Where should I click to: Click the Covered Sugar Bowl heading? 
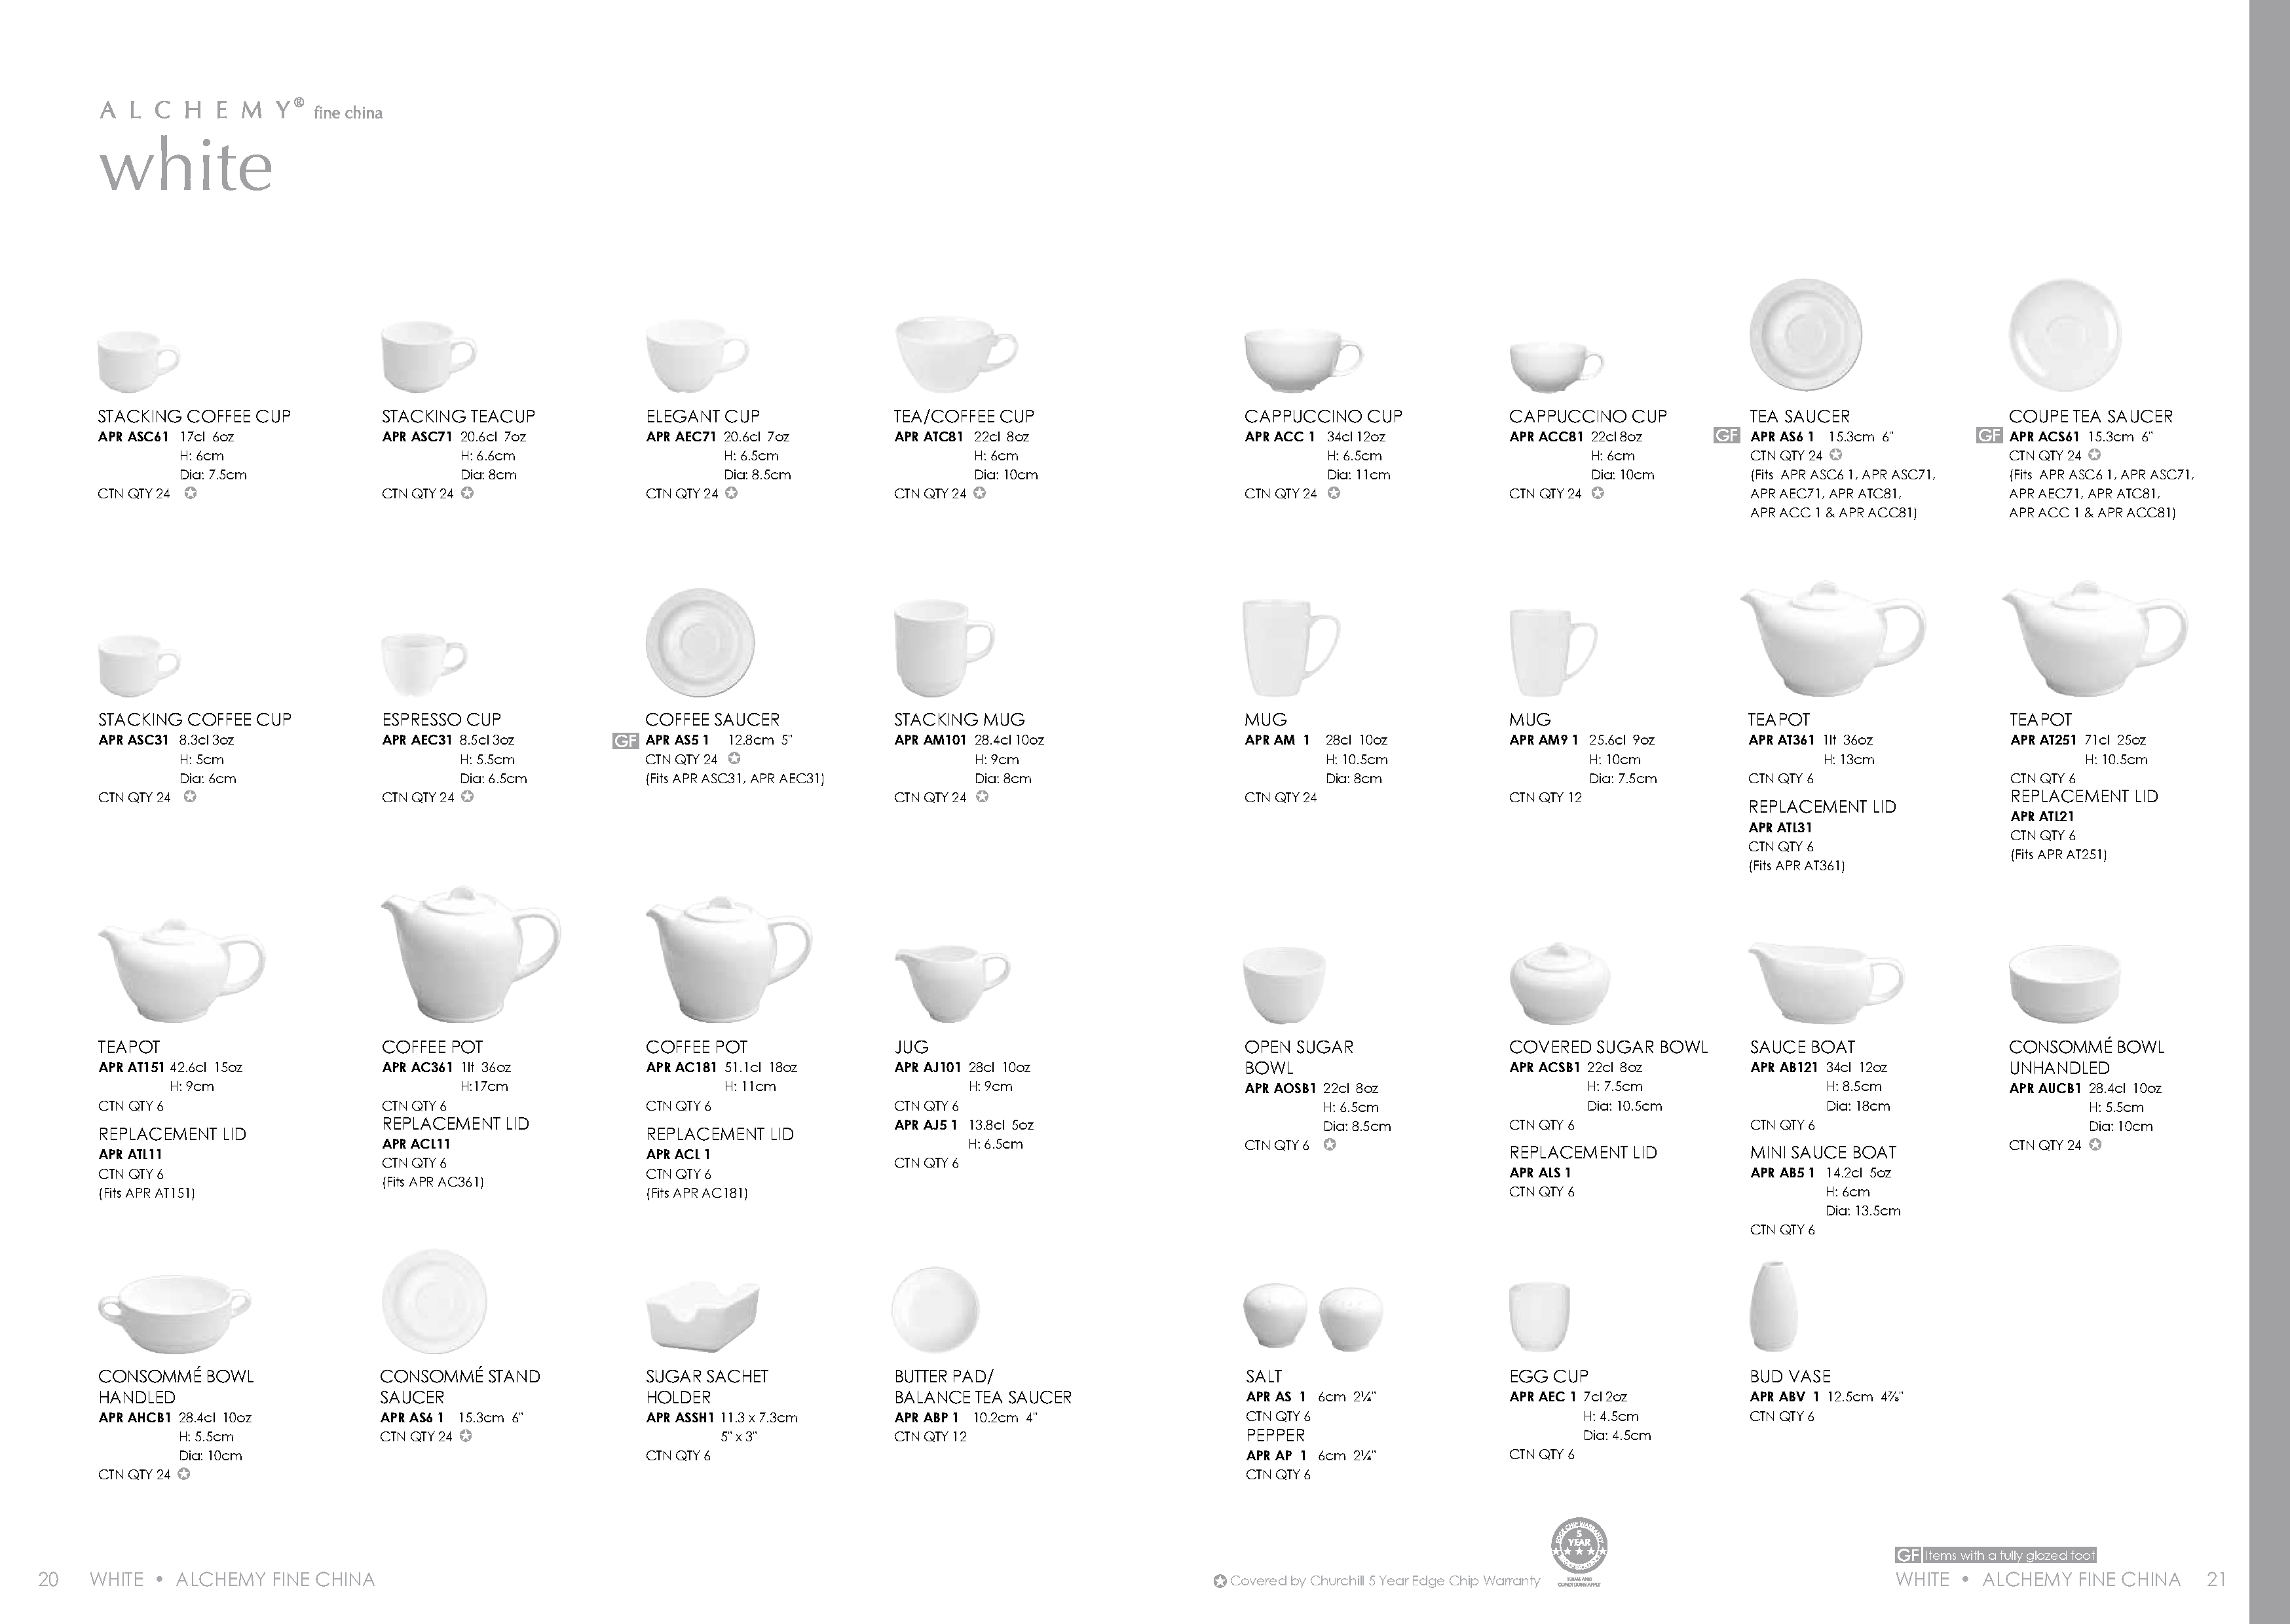click(x=1608, y=1047)
